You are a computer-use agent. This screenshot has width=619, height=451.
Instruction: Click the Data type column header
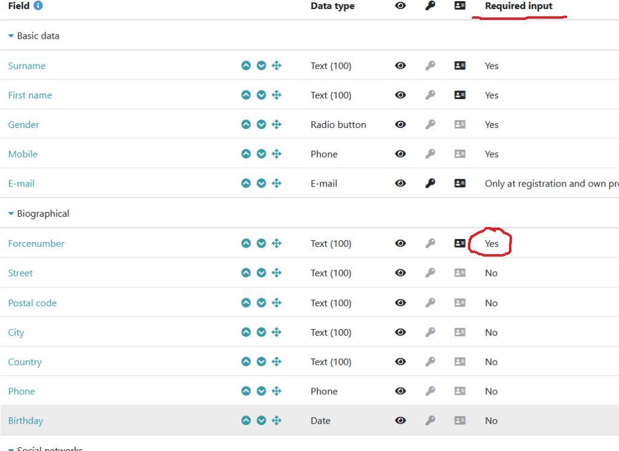coord(332,6)
